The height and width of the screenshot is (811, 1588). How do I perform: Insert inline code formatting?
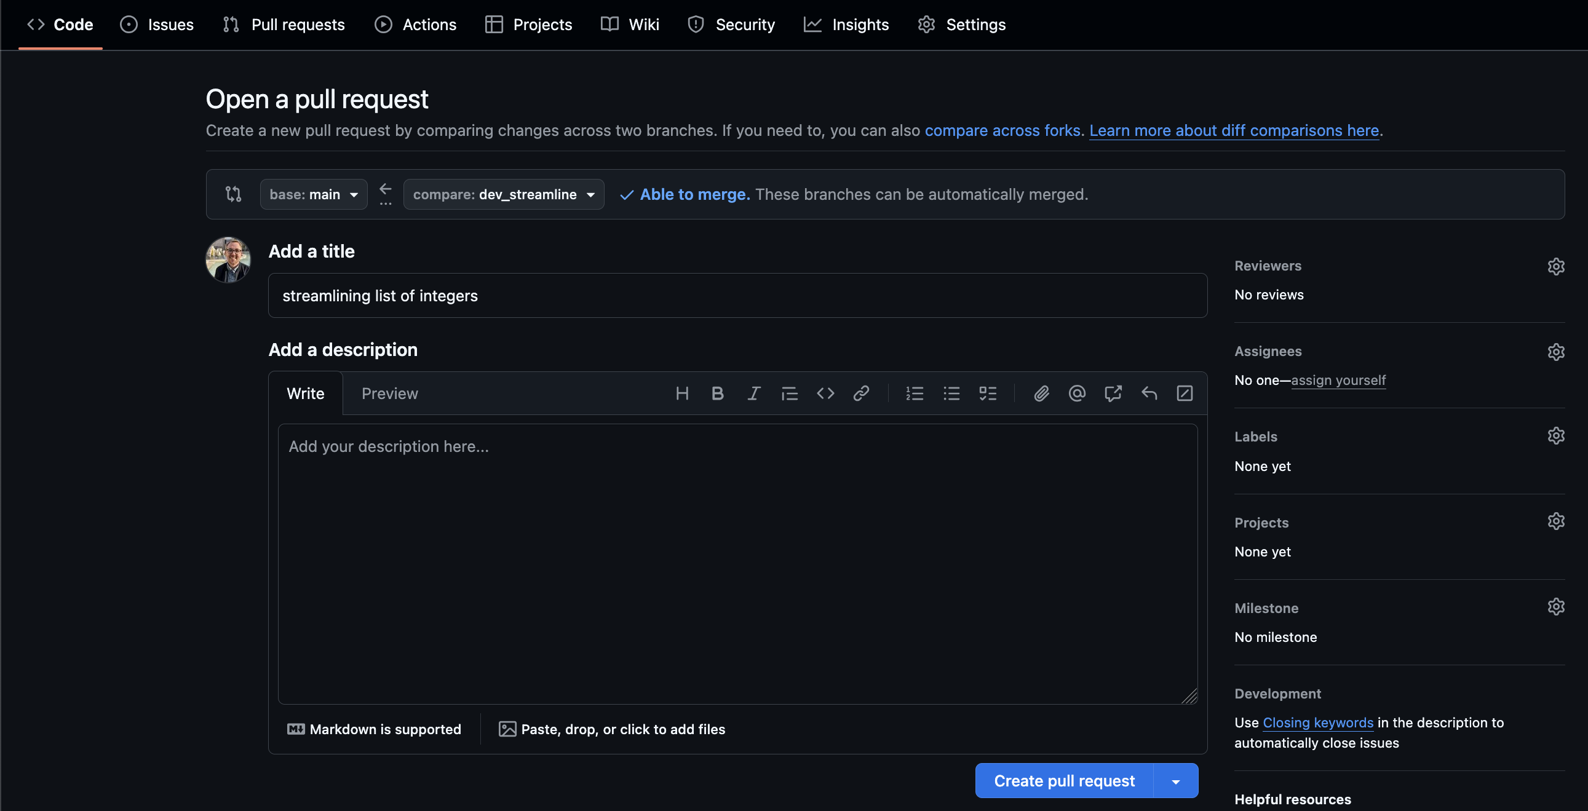pyautogui.click(x=825, y=393)
